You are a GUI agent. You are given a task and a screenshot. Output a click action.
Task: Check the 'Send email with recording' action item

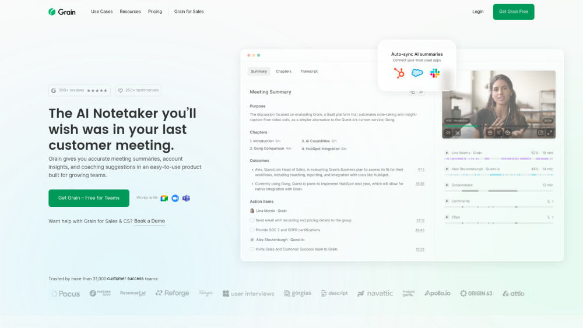click(x=252, y=221)
